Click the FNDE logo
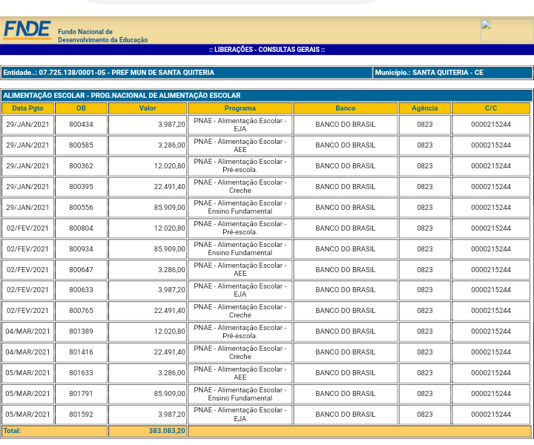 pyautogui.click(x=27, y=30)
